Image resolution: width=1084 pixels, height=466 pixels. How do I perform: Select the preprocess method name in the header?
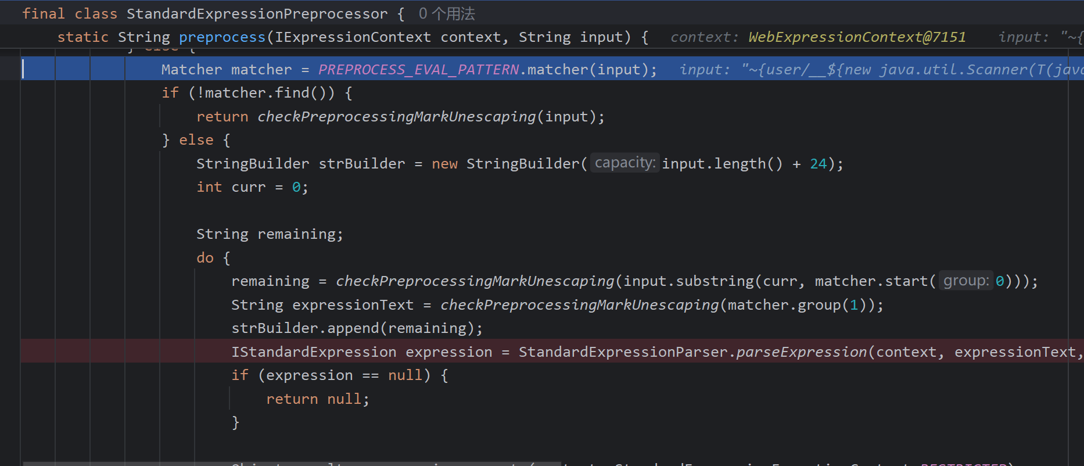pos(222,37)
